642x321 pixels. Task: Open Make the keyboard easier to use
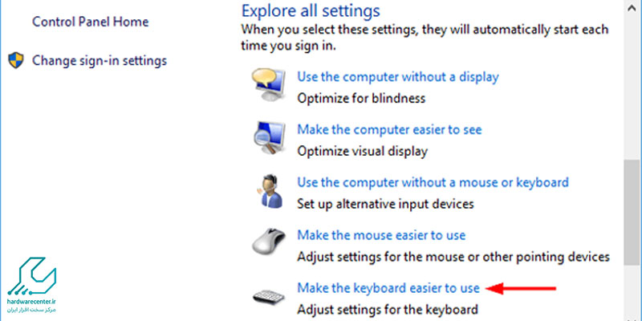388,288
